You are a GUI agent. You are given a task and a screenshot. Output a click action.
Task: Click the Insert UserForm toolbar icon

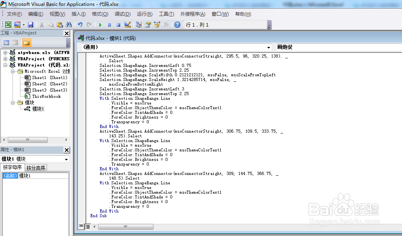tap(17, 25)
